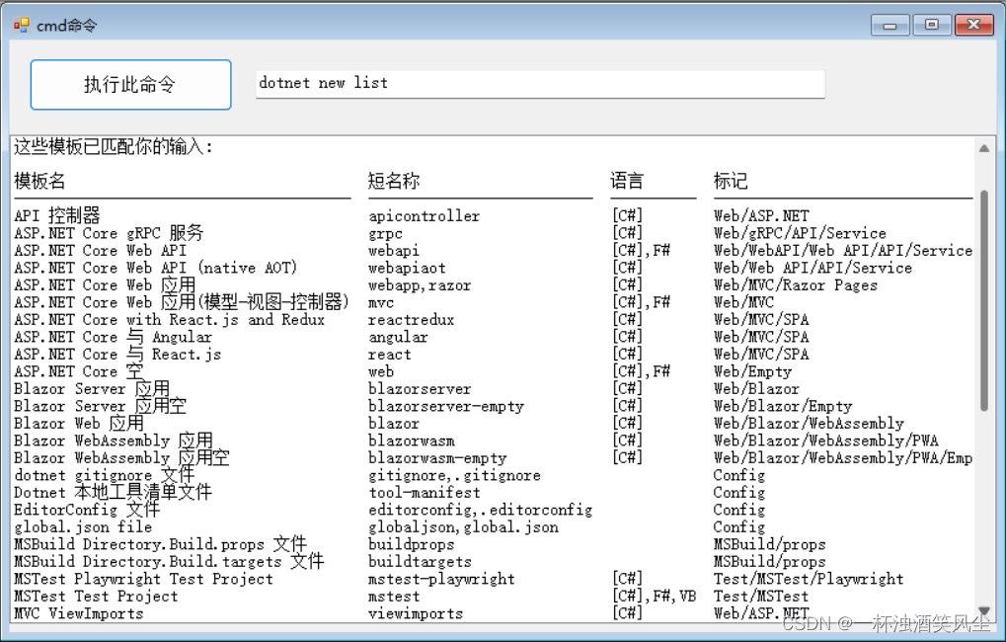Viewport: 1006px width, 642px height.
Task: Click 'ASP.NET Core gRPC 服务' row
Action: point(109,233)
